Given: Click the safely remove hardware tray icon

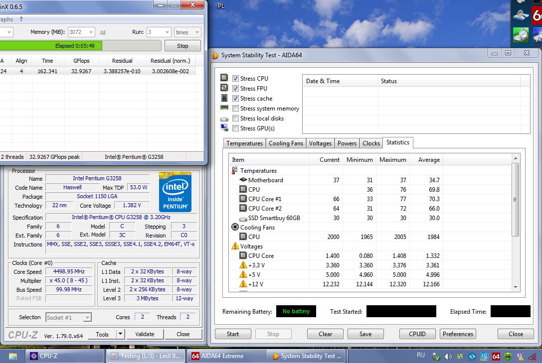Looking at the screenshot, I should pos(436,357).
